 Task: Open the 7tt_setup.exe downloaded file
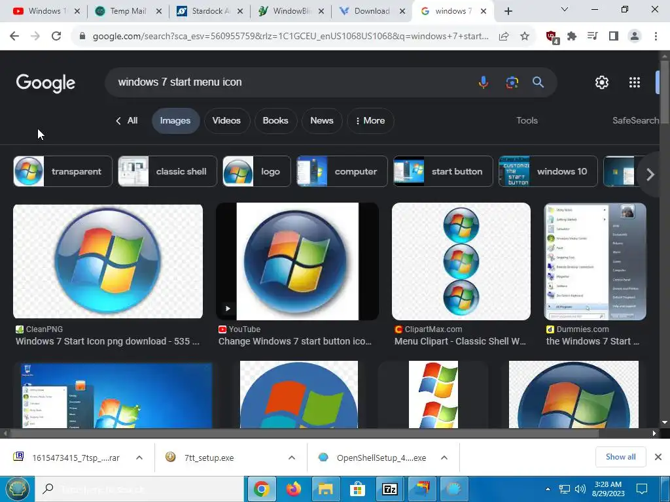(209, 458)
